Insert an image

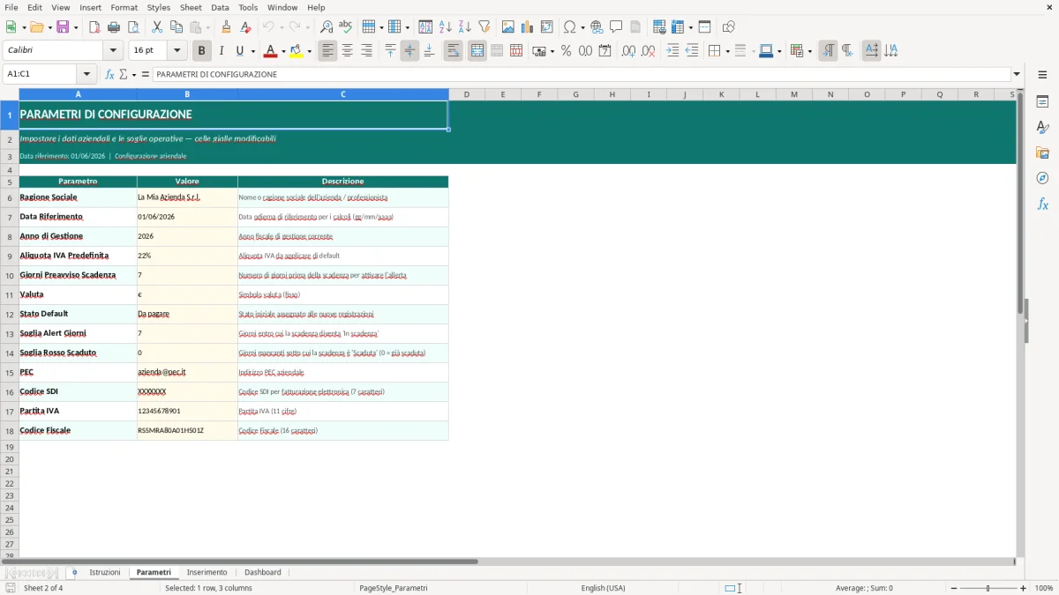coord(508,27)
